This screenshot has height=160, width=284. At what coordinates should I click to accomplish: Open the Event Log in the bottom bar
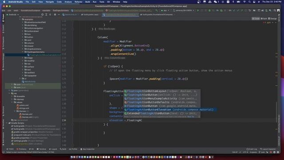252,149
